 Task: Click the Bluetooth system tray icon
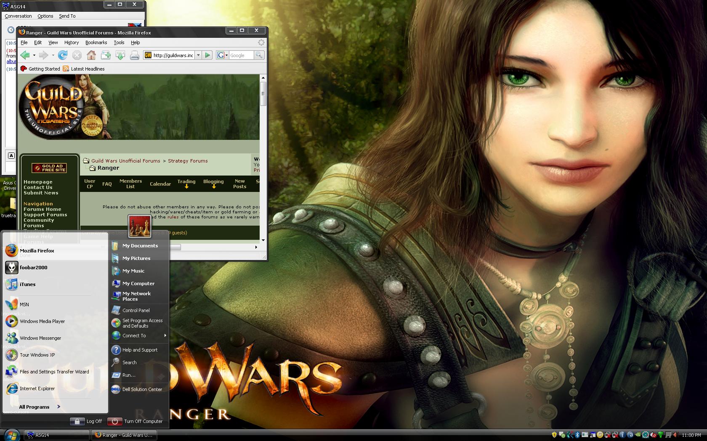(x=578, y=435)
